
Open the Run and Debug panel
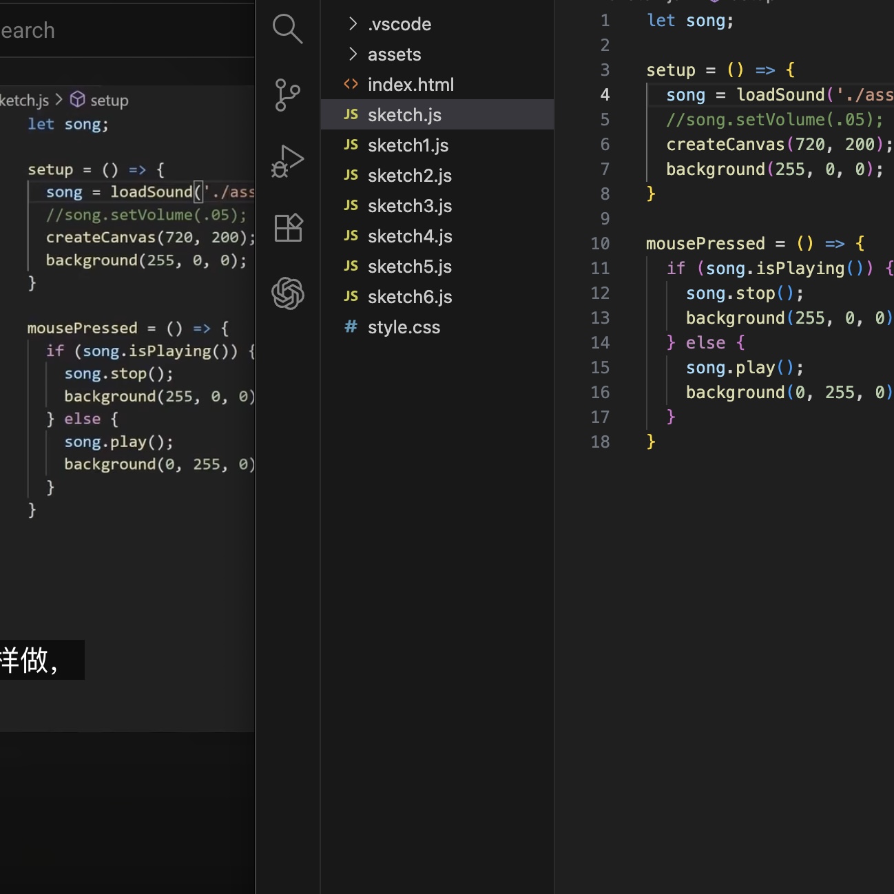pos(288,161)
